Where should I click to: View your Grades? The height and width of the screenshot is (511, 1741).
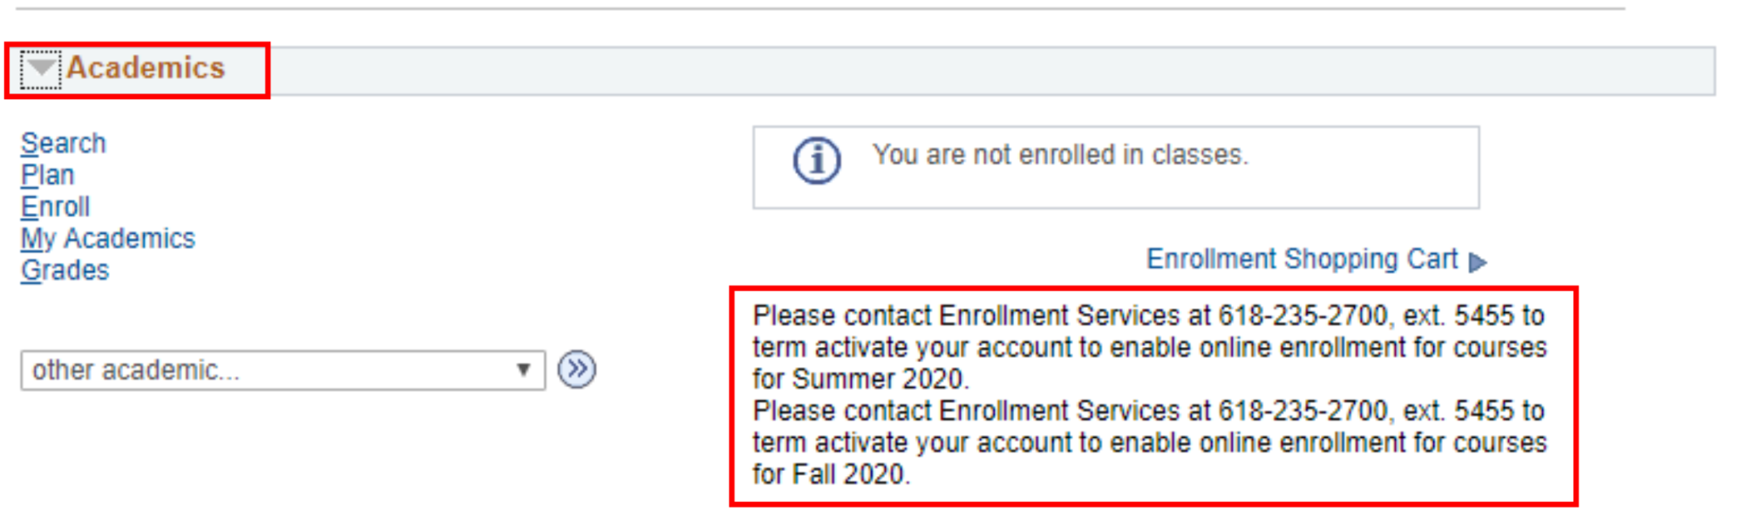(x=66, y=270)
